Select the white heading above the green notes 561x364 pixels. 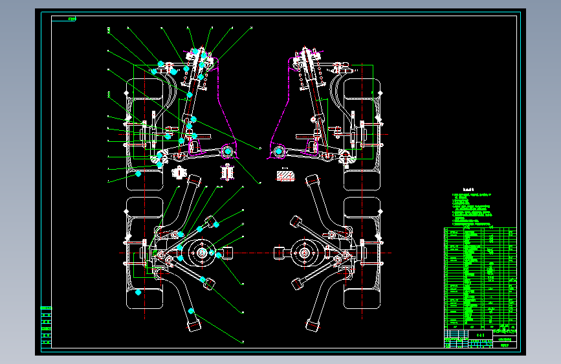pyautogui.click(x=468, y=190)
